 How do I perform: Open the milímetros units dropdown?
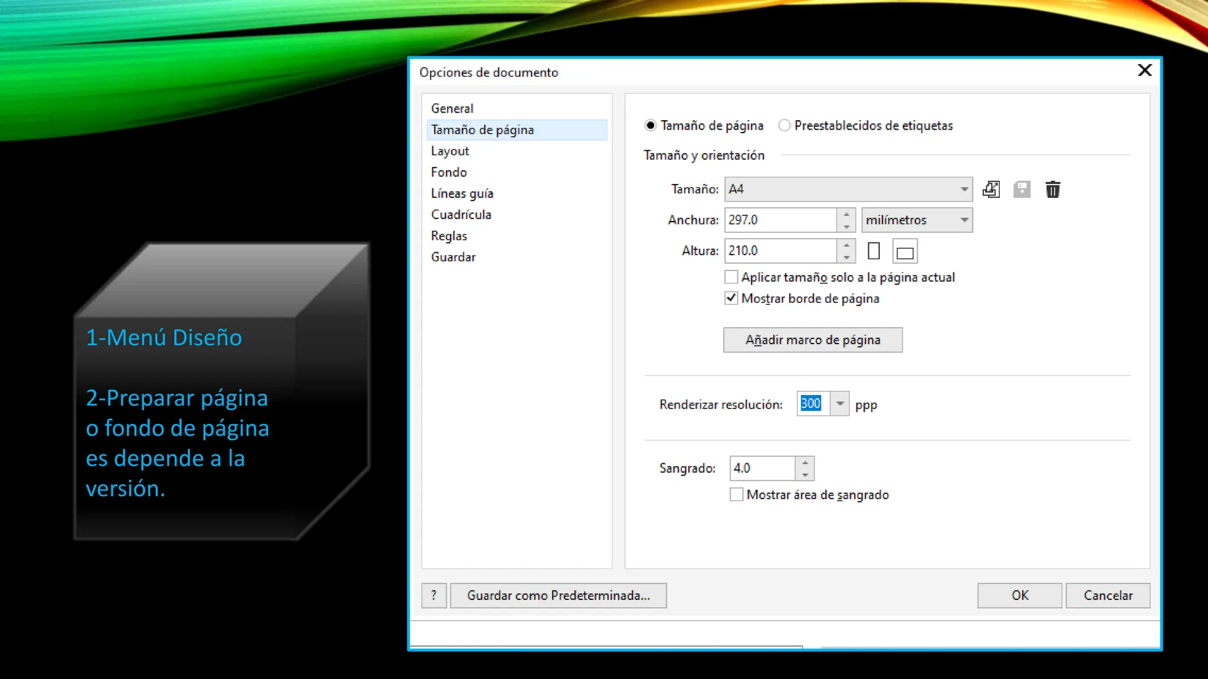pyautogui.click(x=964, y=220)
